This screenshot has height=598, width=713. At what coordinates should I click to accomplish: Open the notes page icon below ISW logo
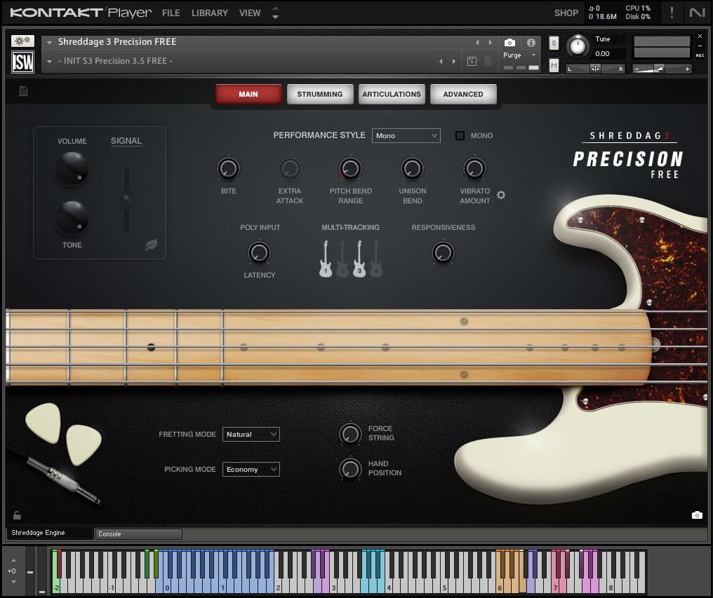click(x=23, y=91)
